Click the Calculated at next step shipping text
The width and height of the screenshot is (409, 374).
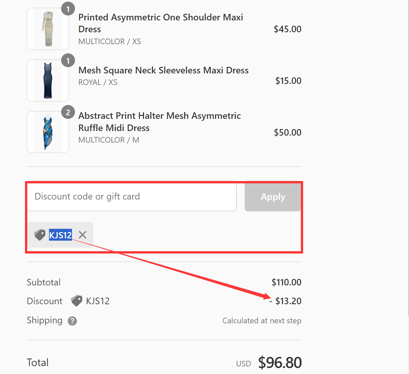262,321
